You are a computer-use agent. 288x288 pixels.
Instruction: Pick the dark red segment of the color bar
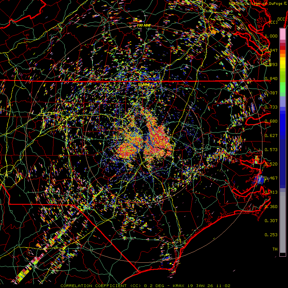(x=283, y=46)
